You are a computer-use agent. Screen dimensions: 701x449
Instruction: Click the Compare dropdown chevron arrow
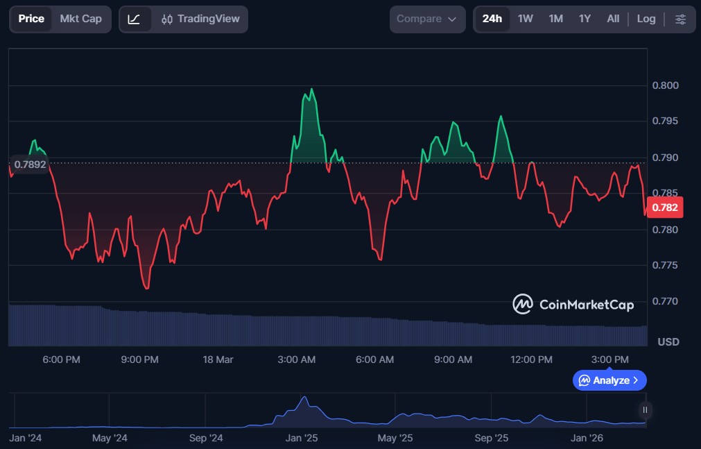pos(452,19)
